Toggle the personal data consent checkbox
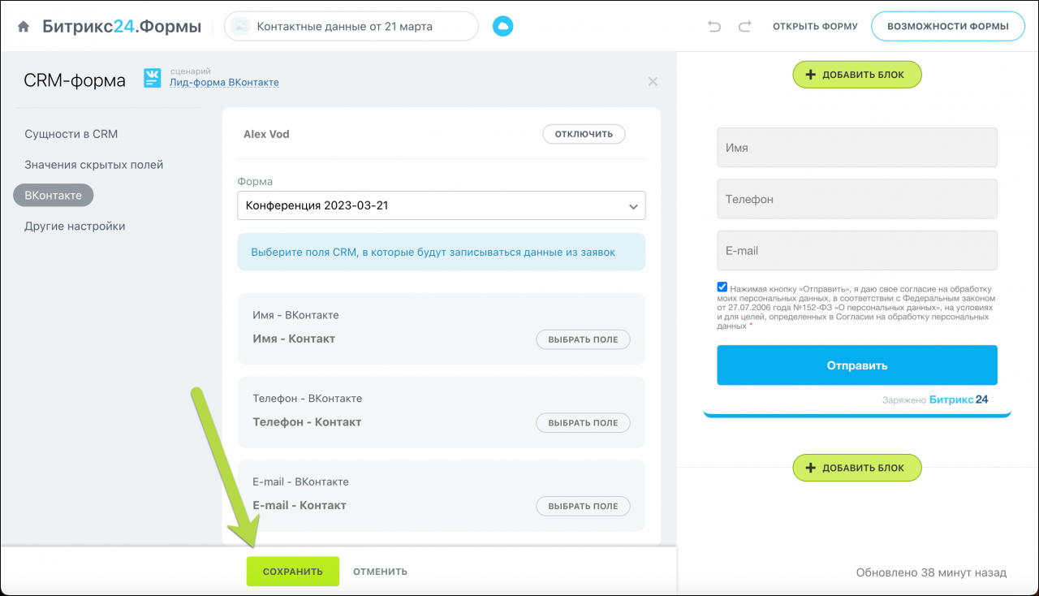Screen dimensions: 1039x596 coord(722,287)
